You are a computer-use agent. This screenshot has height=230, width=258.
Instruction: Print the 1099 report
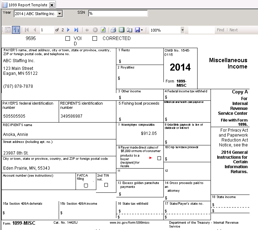(x=114, y=30)
